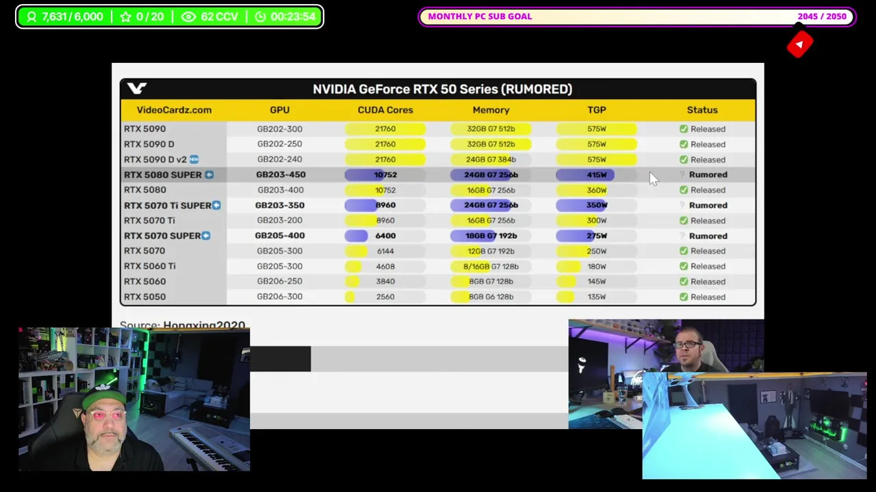The height and width of the screenshot is (492, 876).
Task: Click the 135W TGP value
Action: (x=596, y=297)
